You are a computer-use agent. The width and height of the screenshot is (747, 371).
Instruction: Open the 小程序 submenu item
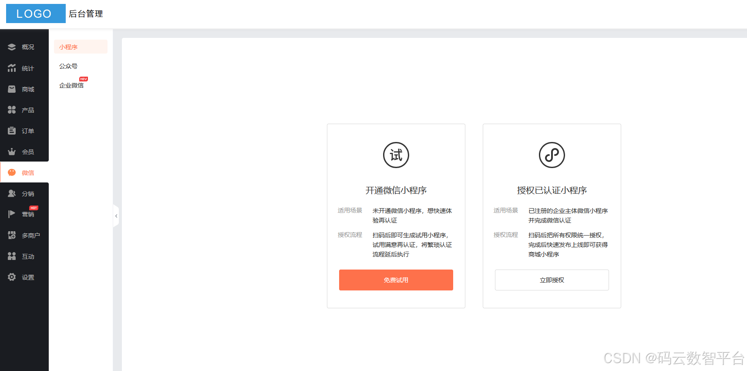pos(81,47)
